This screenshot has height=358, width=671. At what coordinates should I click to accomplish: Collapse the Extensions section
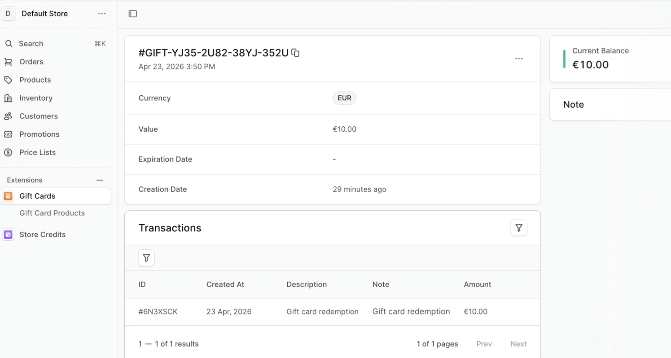point(100,180)
